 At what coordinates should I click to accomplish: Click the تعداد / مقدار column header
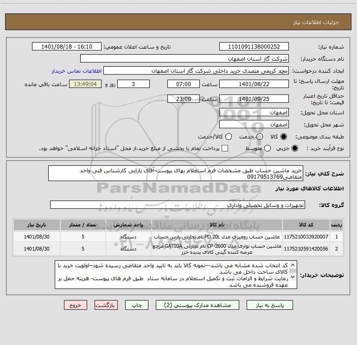tap(83, 225)
